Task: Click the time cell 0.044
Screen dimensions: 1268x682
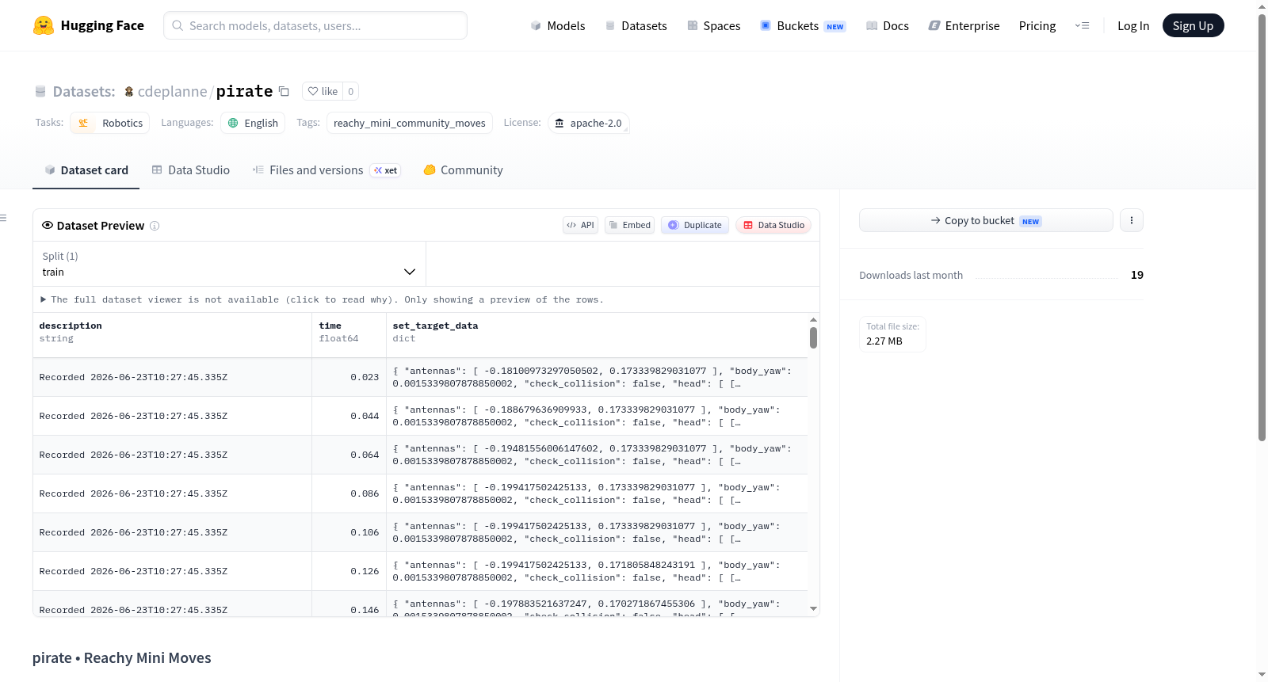Action: (349, 416)
